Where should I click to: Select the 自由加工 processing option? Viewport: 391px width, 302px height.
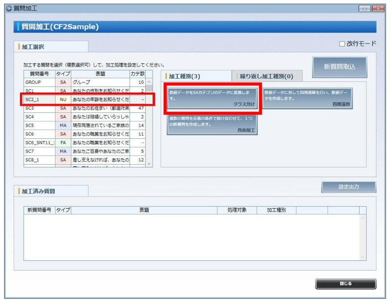click(212, 125)
